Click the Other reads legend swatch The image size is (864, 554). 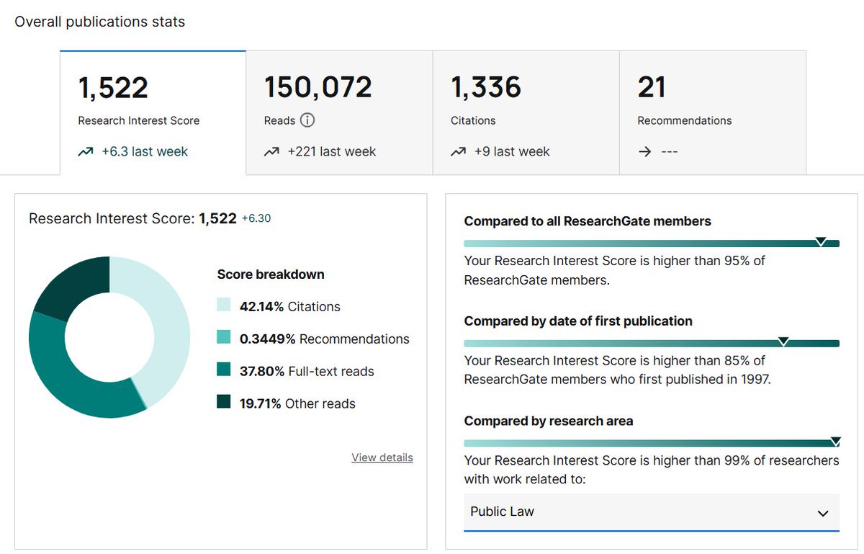pyautogui.click(x=224, y=402)
